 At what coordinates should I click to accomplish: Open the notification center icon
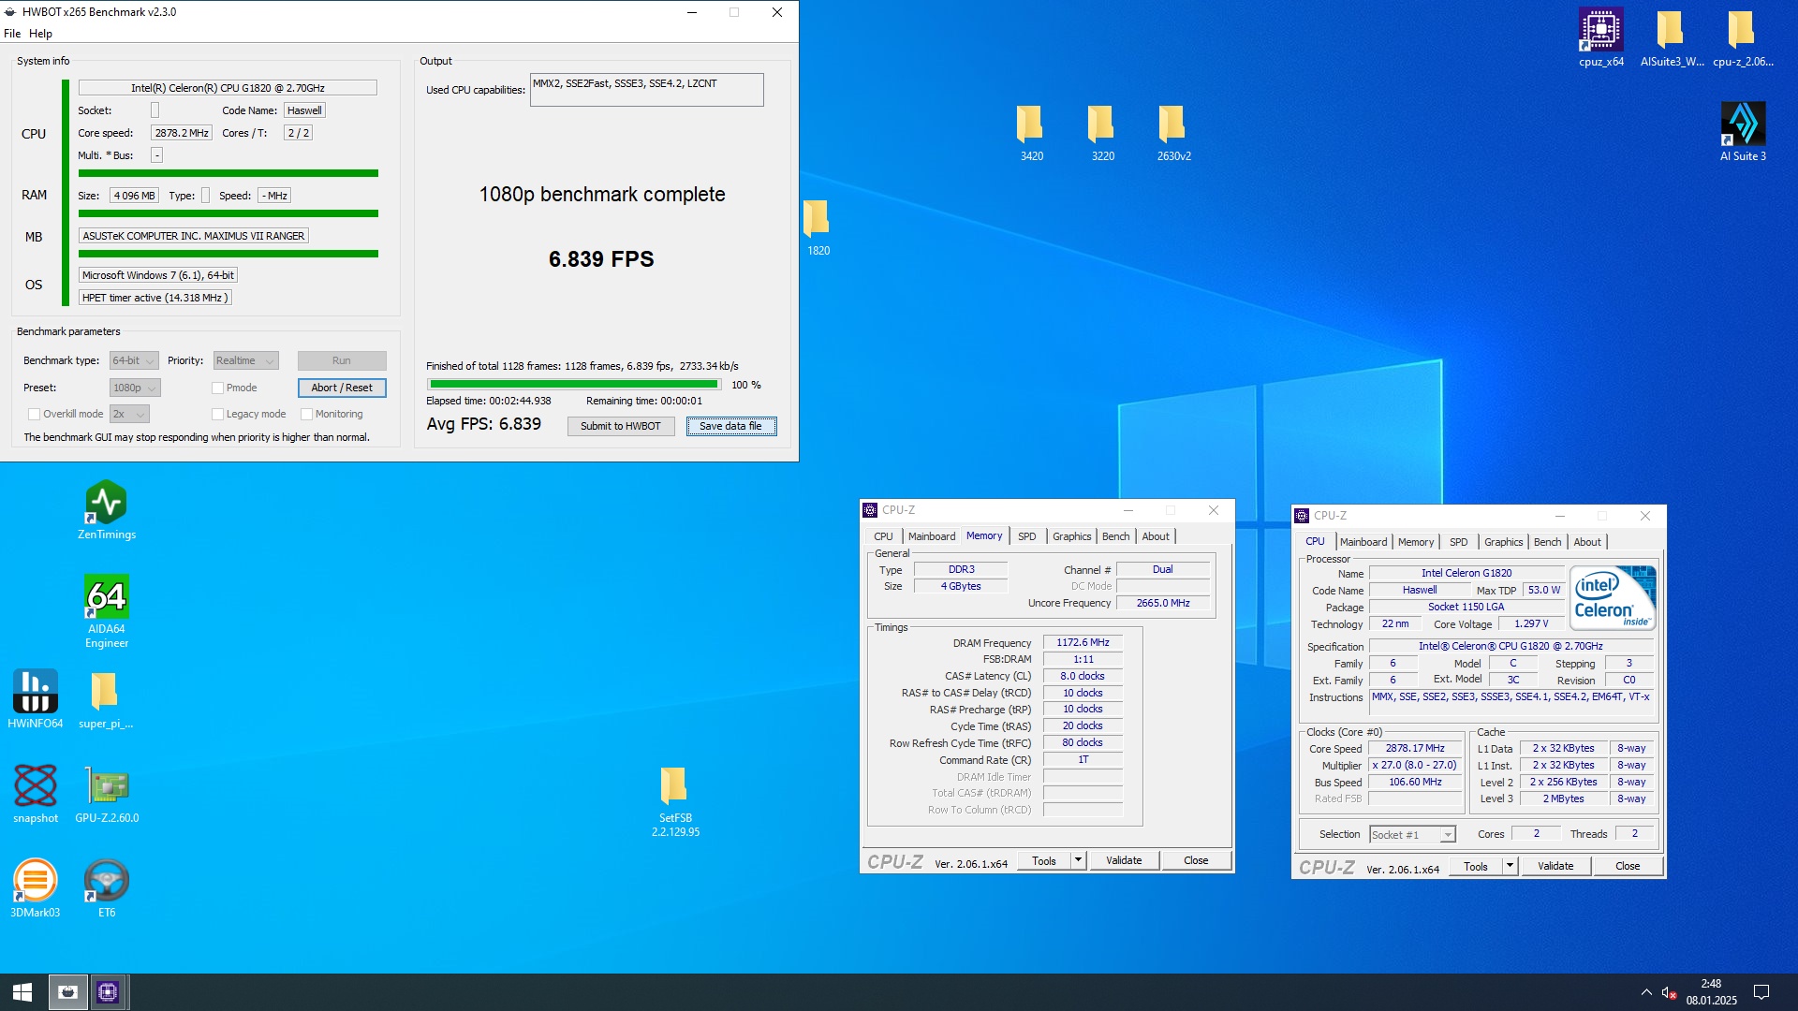(1761, 992)
